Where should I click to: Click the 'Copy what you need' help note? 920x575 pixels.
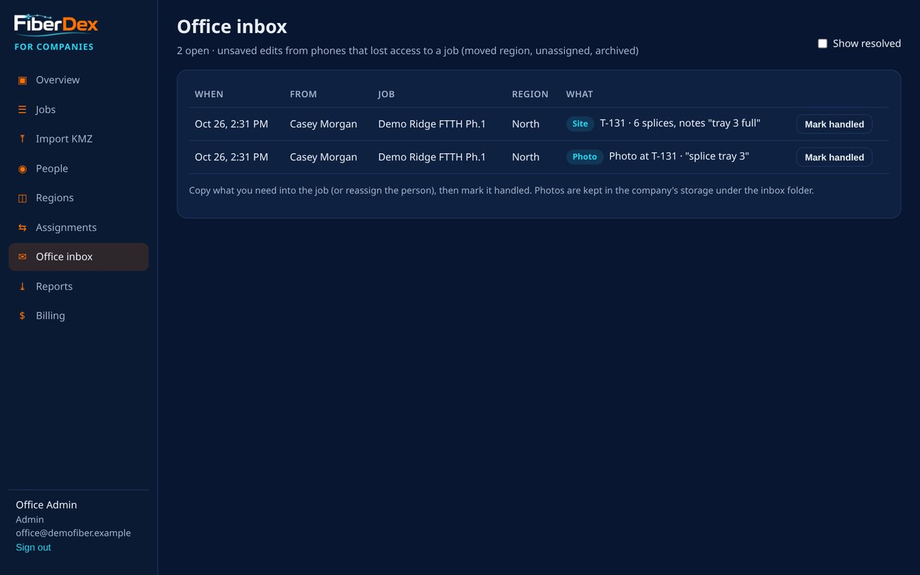click(x=501, y=191)
